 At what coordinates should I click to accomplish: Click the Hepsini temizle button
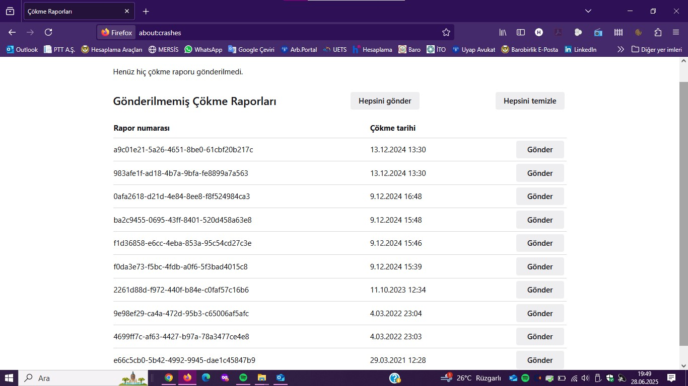click(x=530, y=101)
